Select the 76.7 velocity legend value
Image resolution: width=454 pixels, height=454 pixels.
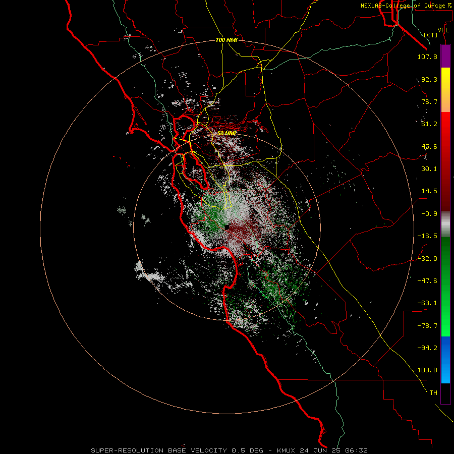(x=429, y=101)
